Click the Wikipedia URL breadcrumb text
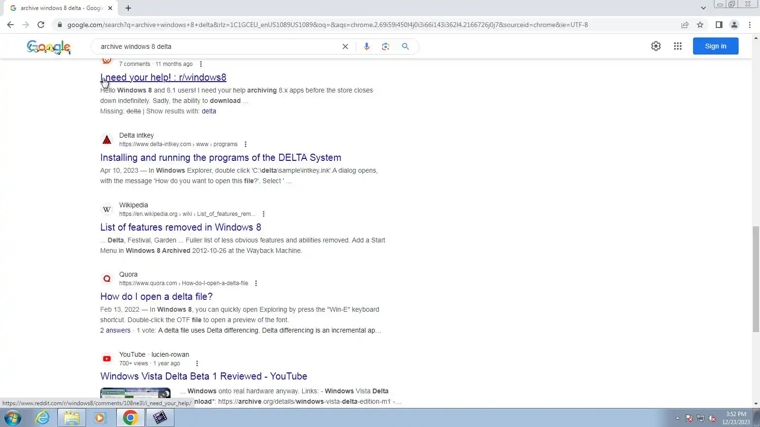The image size is (760, 427). pos(187,214)
